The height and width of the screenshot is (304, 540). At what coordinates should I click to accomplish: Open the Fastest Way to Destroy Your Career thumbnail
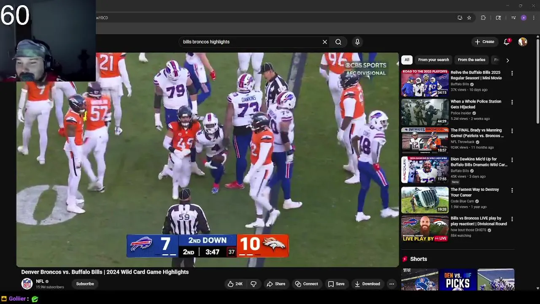pos(425,200)
